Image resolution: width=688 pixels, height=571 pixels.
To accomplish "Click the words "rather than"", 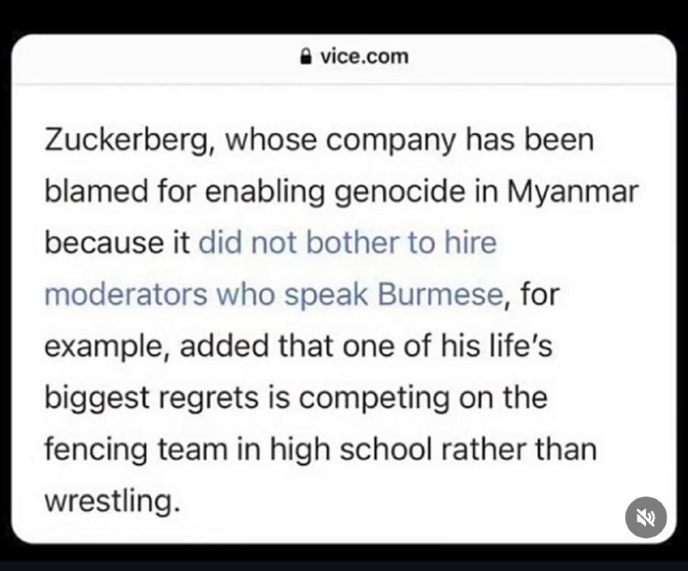I will 519,450.
